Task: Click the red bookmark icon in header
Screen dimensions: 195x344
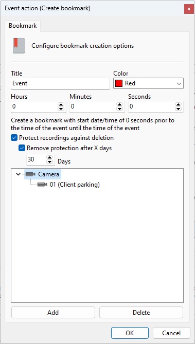Action: (19, 46)
